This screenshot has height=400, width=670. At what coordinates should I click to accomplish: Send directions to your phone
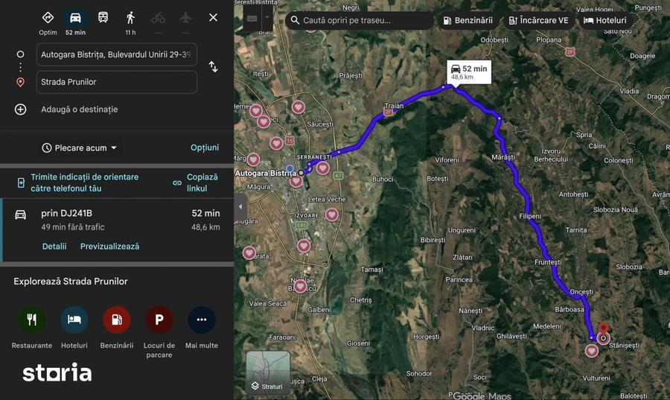pos(84,182)
